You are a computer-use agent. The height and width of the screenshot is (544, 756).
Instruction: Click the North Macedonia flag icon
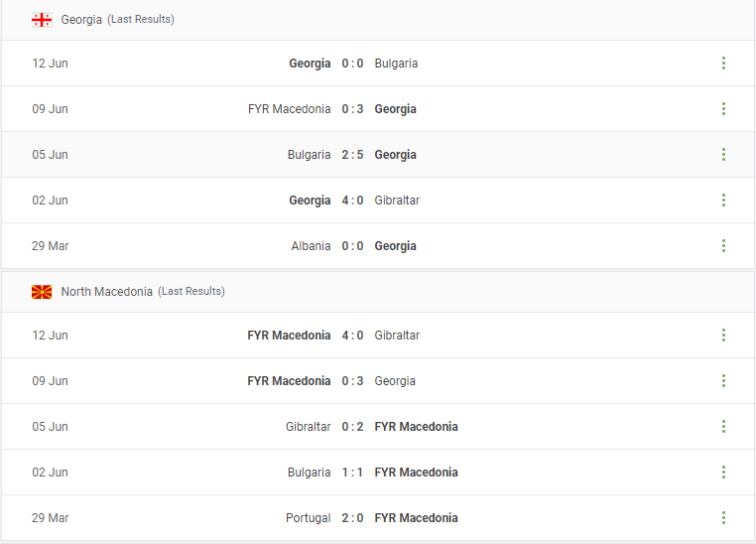pyautogui.click(x=42, y=292)
